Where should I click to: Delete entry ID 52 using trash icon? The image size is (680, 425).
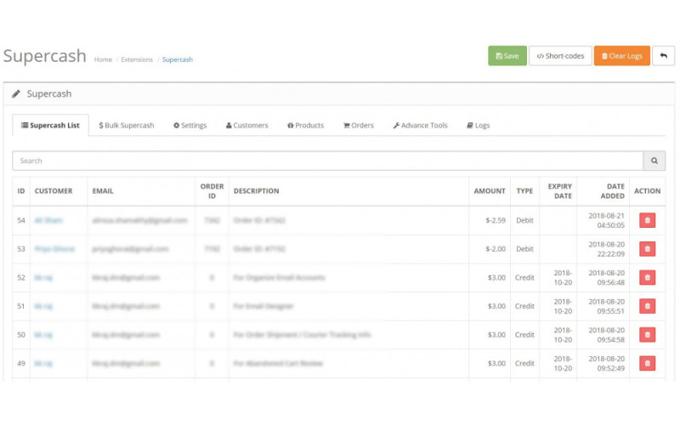coord(647,278)
